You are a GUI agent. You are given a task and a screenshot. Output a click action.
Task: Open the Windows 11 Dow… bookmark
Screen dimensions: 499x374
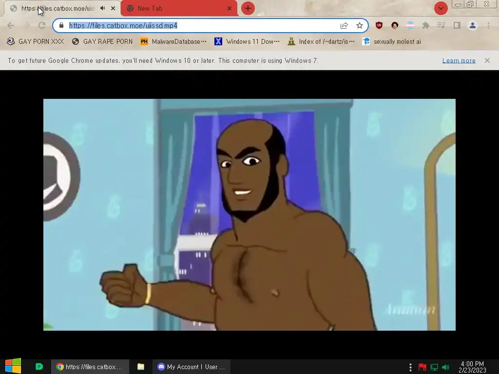click(x=247, y=42)
